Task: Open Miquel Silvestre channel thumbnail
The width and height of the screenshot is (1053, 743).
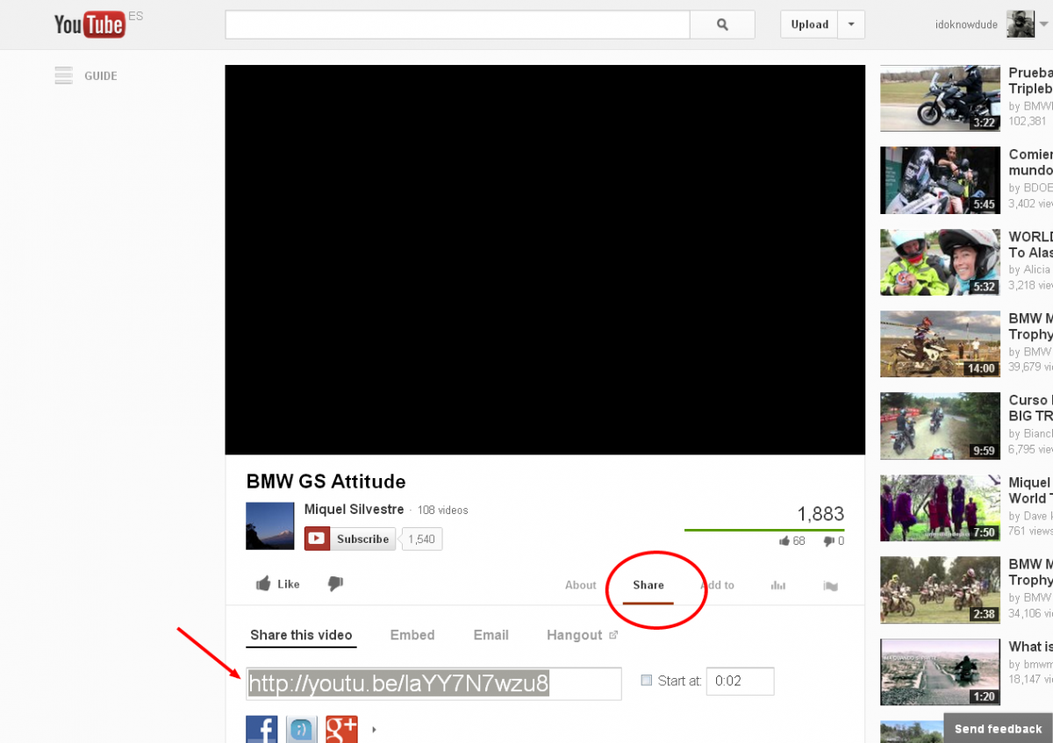Action: pos(270,526)
